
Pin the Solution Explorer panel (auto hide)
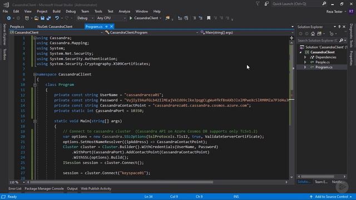[x=339, y=27]
